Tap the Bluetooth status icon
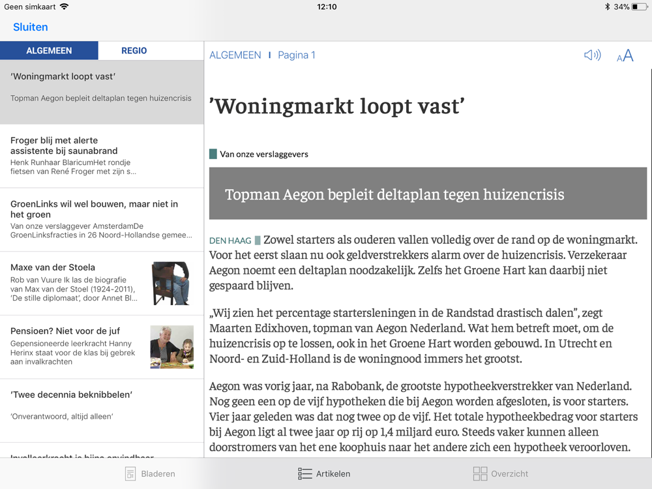Screen dimensions: 652x489 [606, 7]
